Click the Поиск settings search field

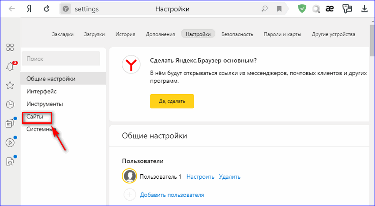[61, 59]
